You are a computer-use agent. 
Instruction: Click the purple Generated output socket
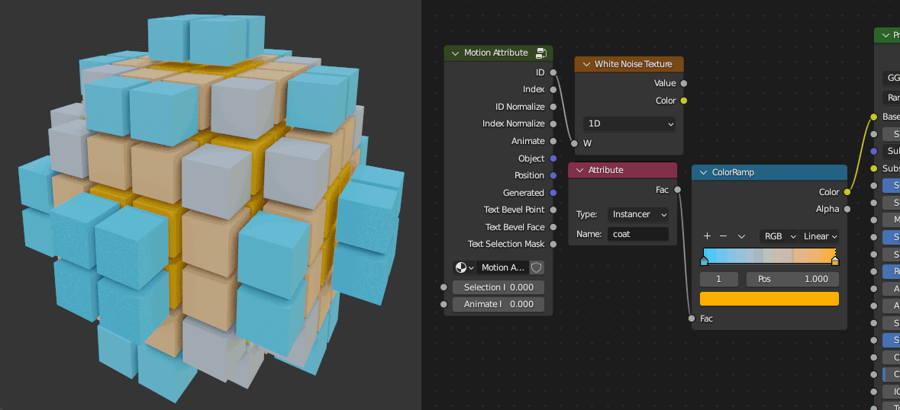pyautogui.click(x=553, y=193)
